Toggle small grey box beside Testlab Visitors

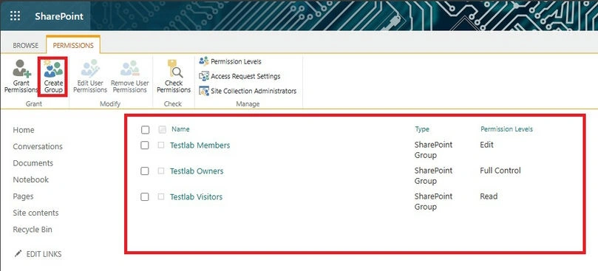(x=161, y=196)
